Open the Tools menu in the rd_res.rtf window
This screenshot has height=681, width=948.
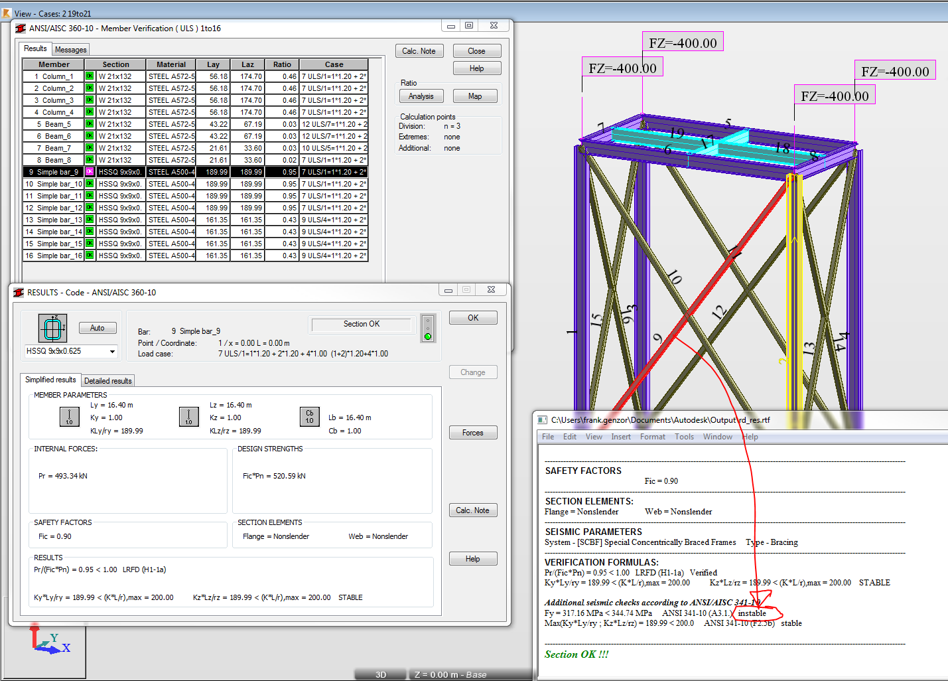(x=684, y=437)
